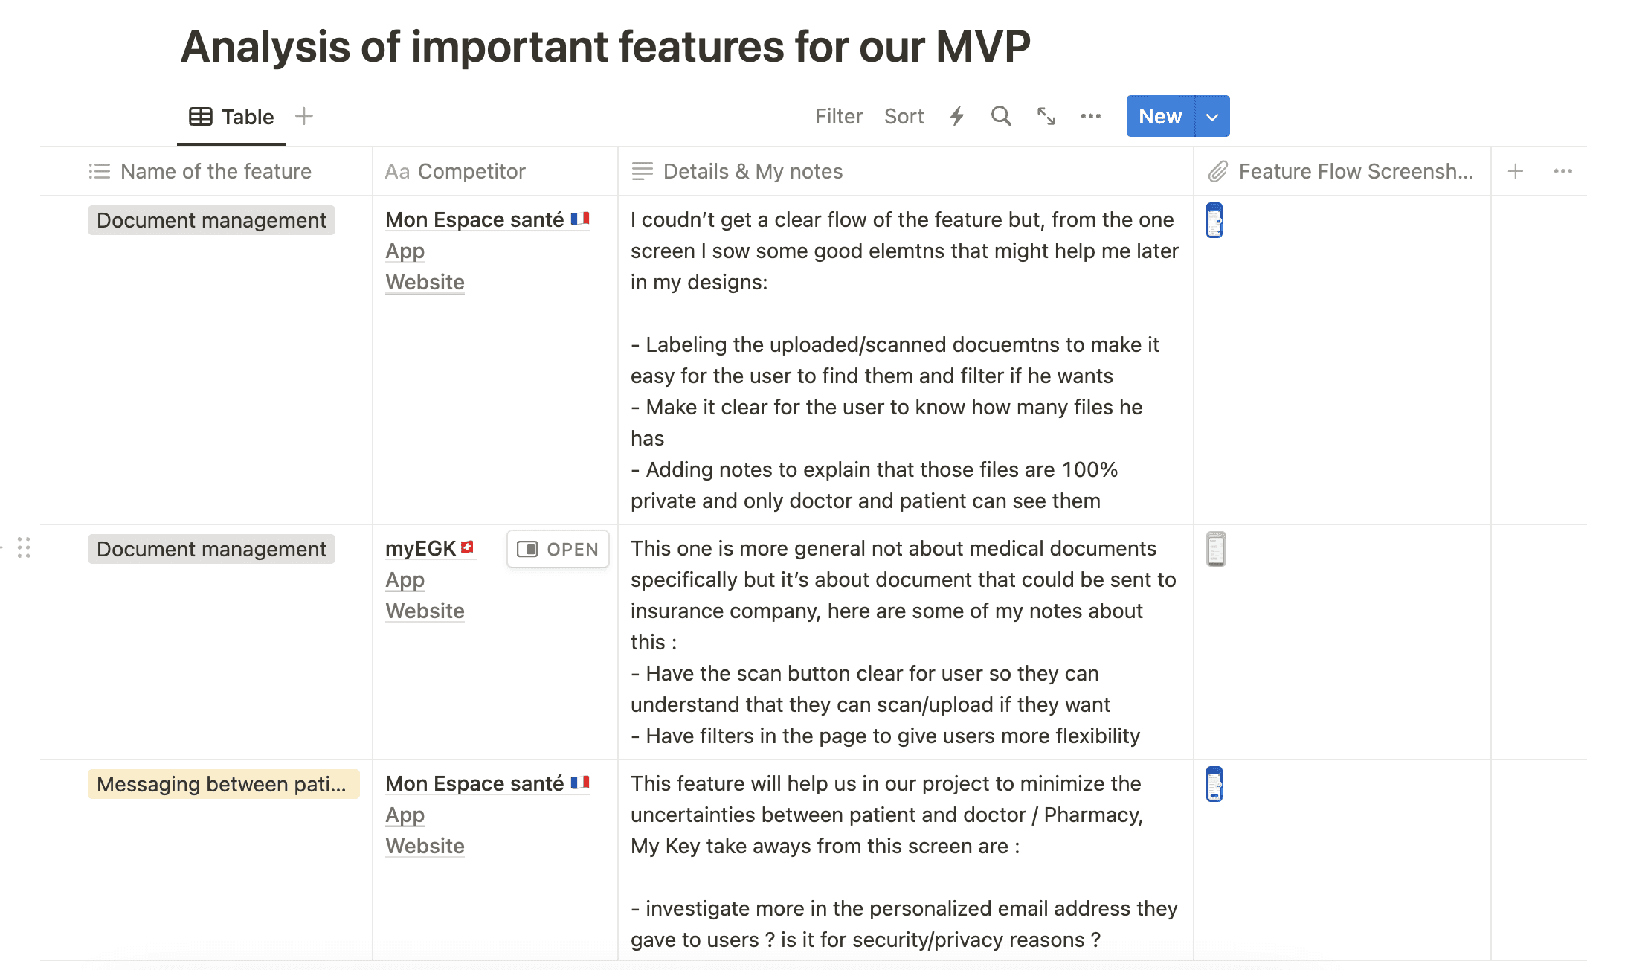Open the Sort menu

pyautogui.click(x=904, y=116)
